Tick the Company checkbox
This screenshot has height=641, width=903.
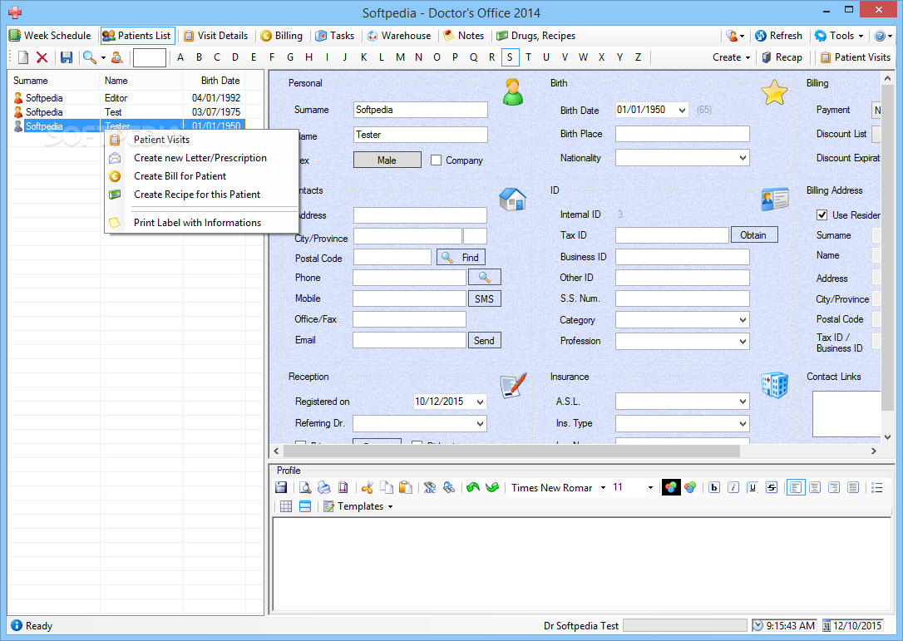click(436, 160)
